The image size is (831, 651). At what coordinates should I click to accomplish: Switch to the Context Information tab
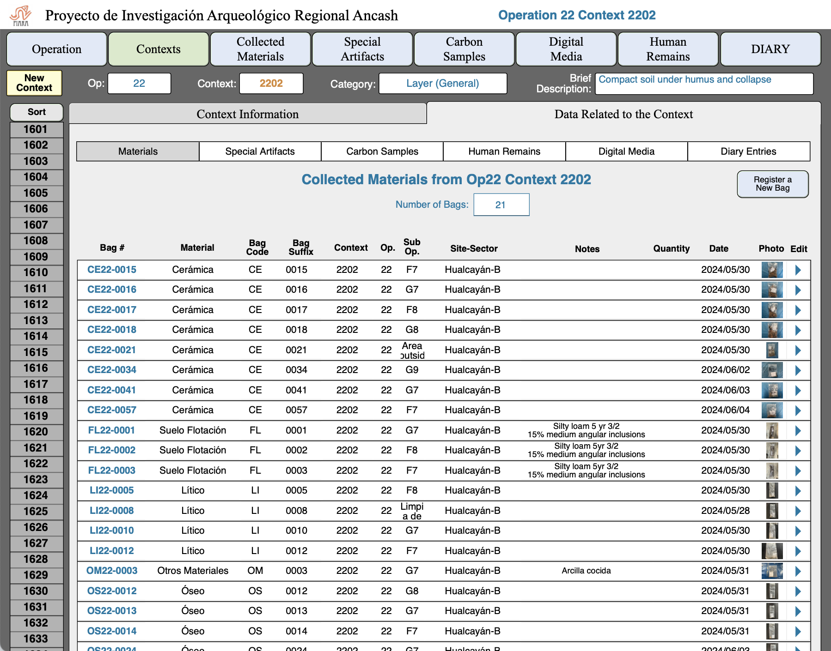point(248,114)
